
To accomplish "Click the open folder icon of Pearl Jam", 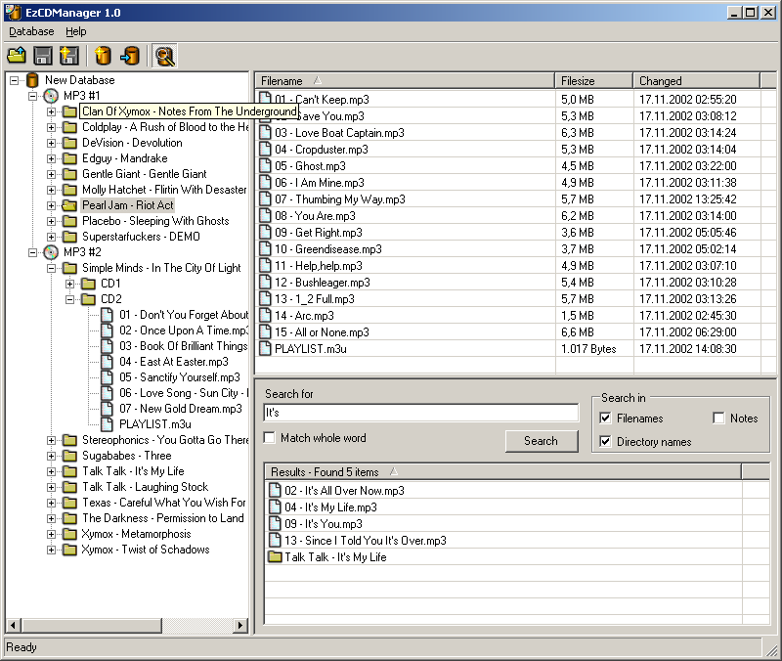I will [69, 205].
